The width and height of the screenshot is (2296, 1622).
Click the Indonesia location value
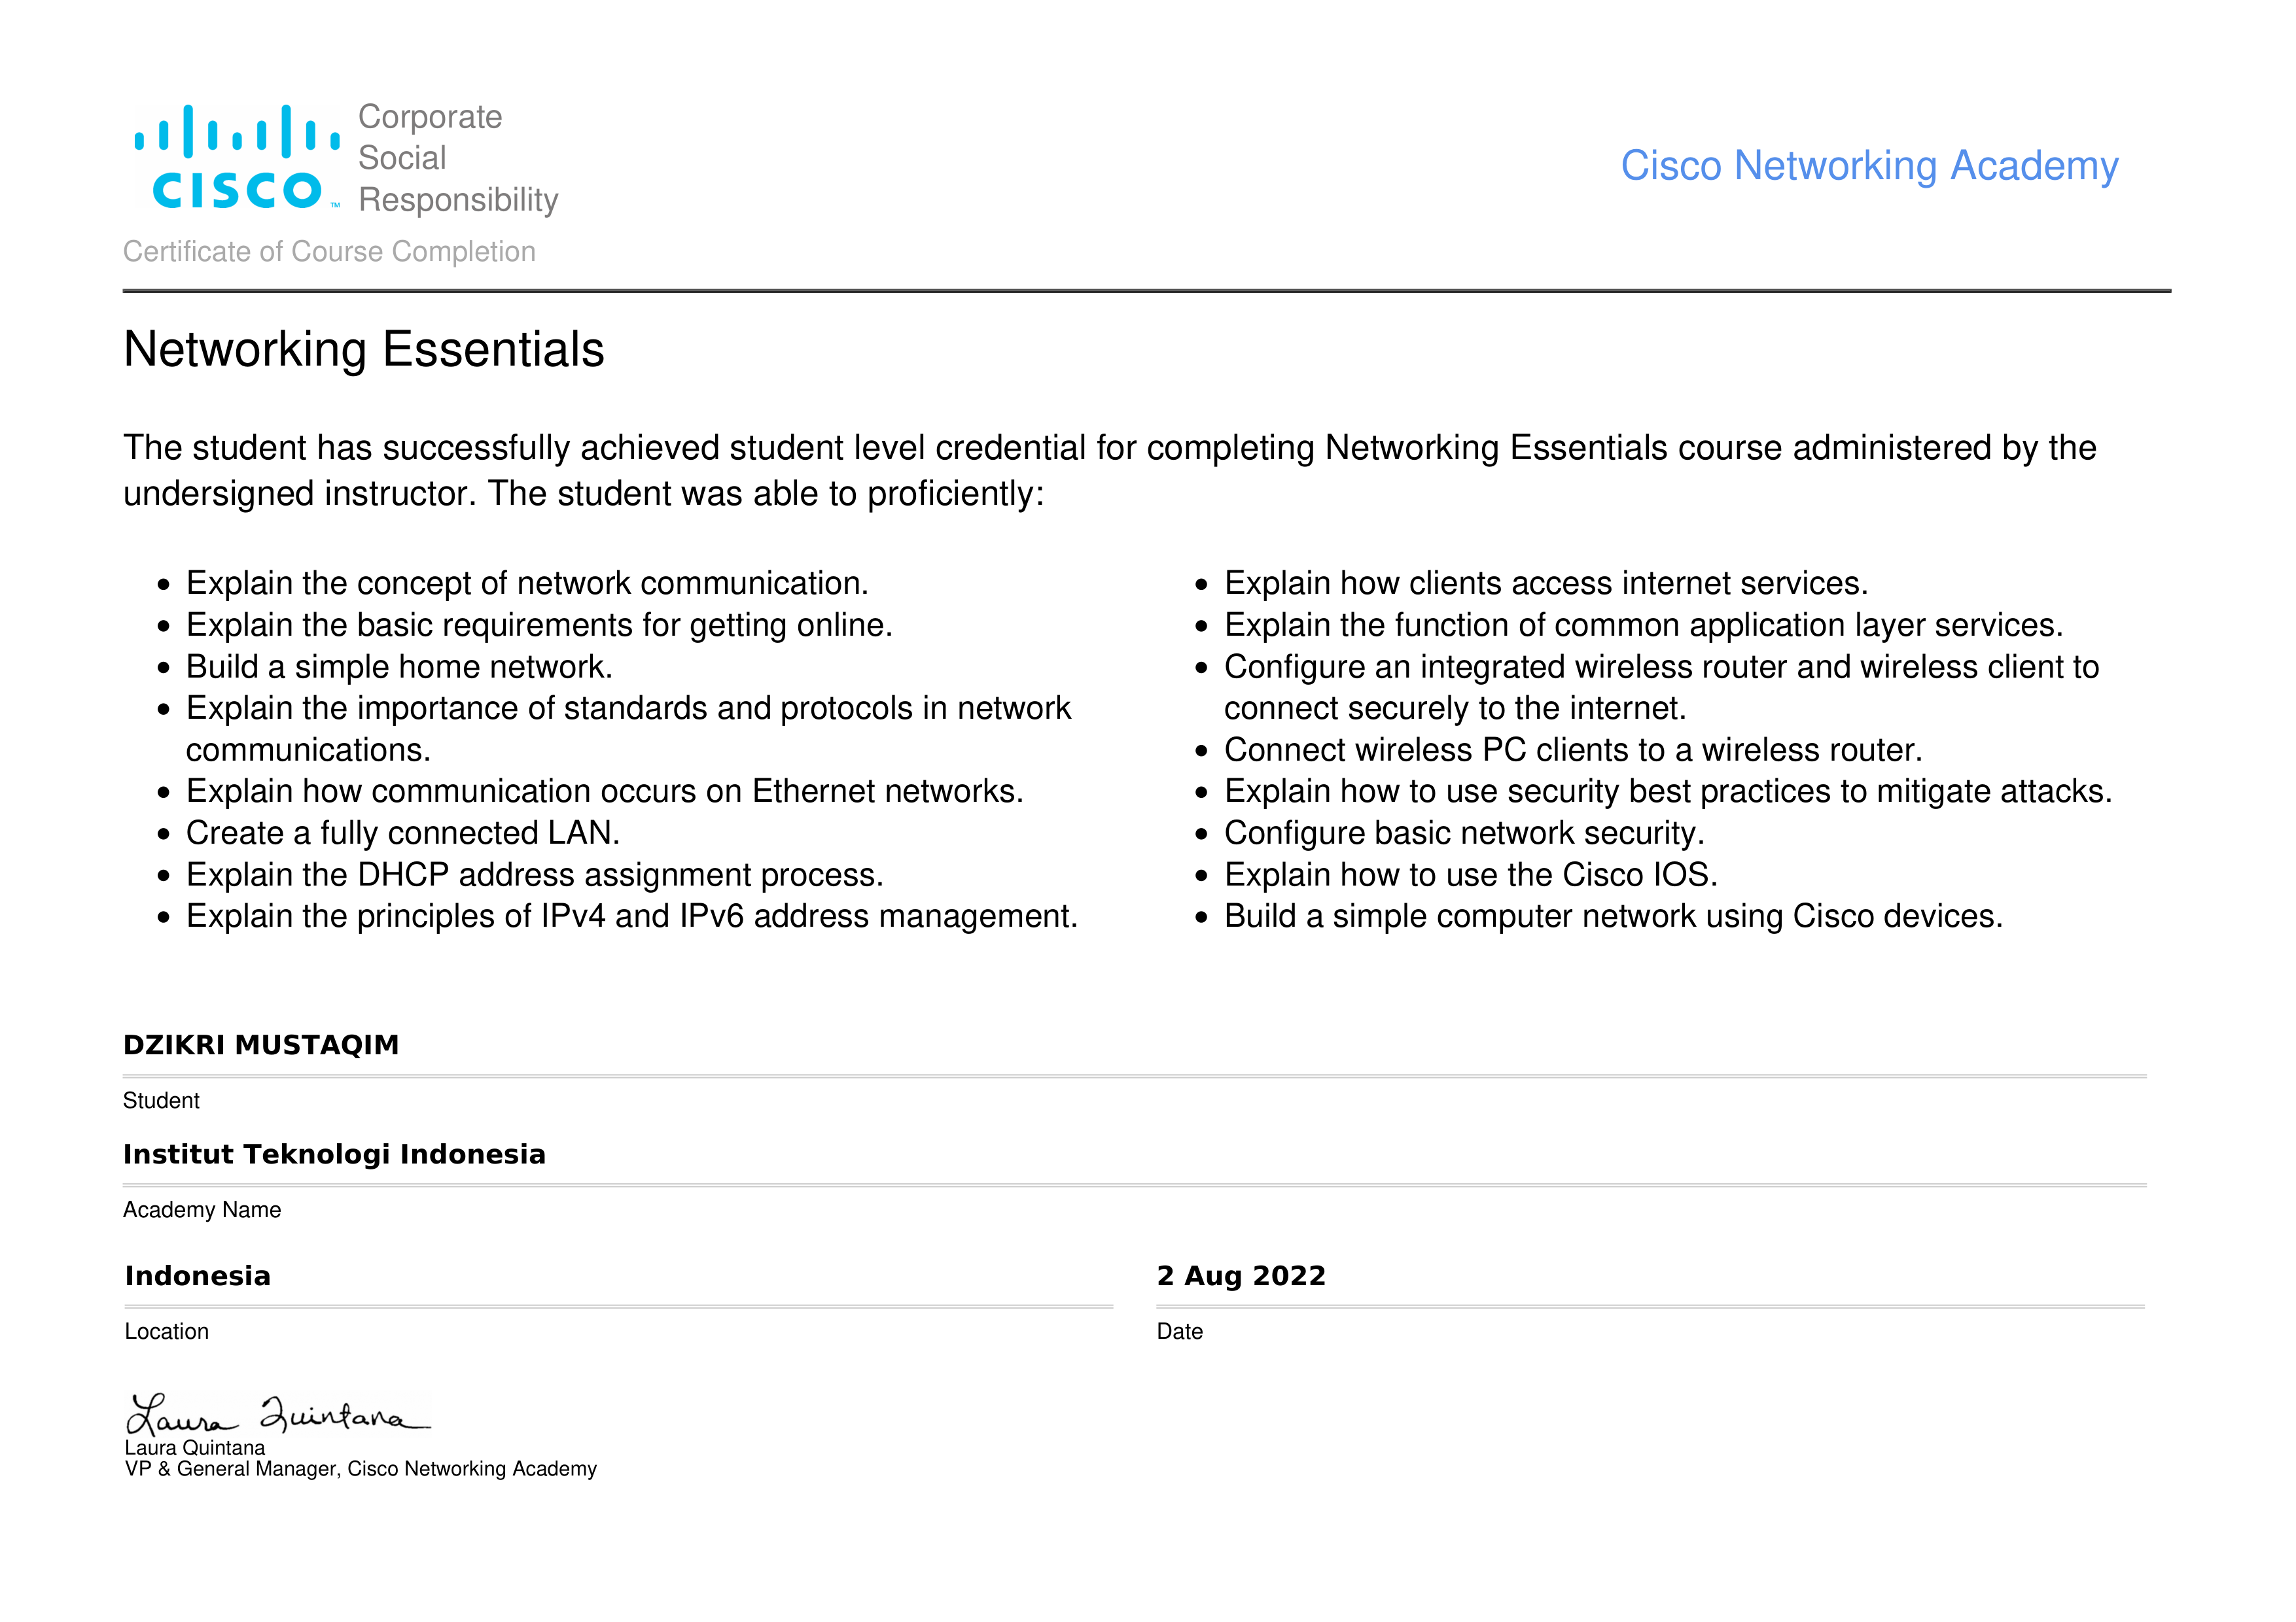(x=198, y=1276)
